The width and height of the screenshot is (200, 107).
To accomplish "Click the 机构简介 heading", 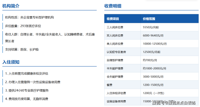I will click(11, 6).
